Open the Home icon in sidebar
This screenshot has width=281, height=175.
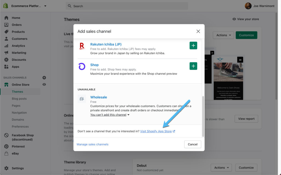6,18
